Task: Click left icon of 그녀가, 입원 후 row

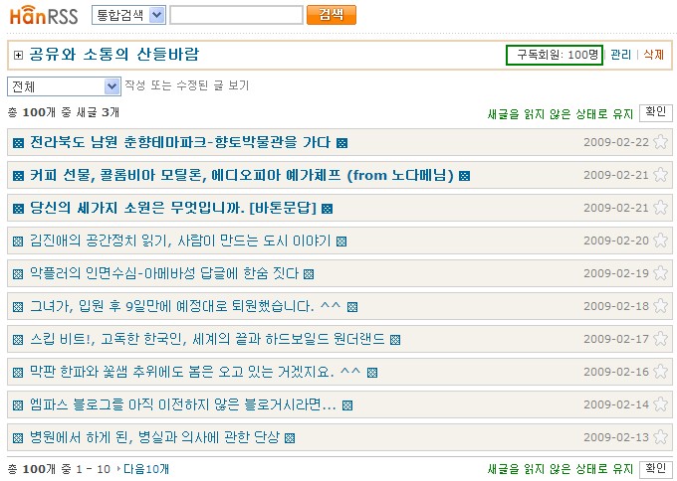Action: (x=18, y=307)
